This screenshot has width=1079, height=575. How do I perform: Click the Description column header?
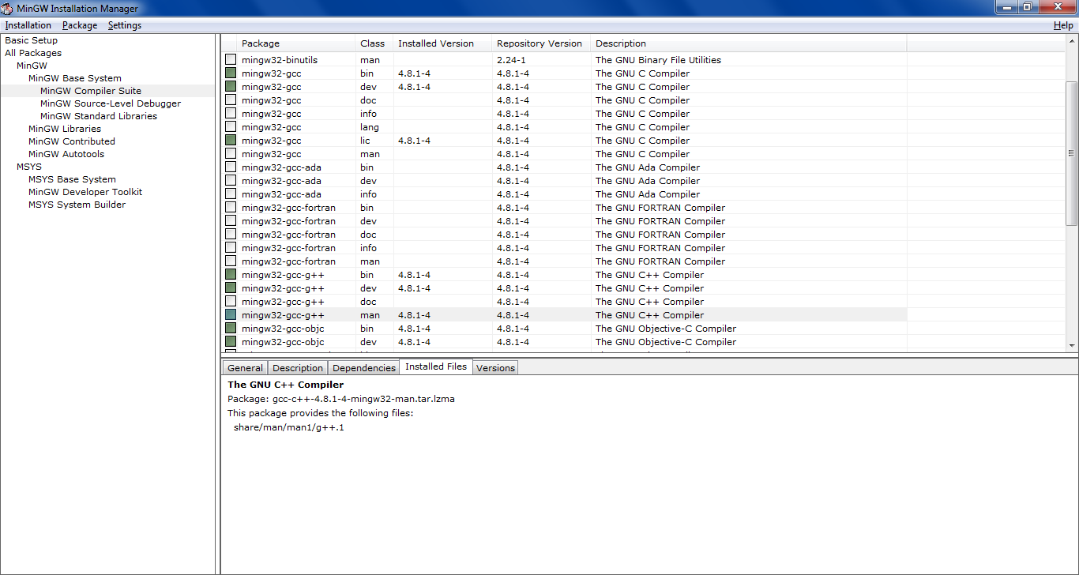tap(749, 43)
